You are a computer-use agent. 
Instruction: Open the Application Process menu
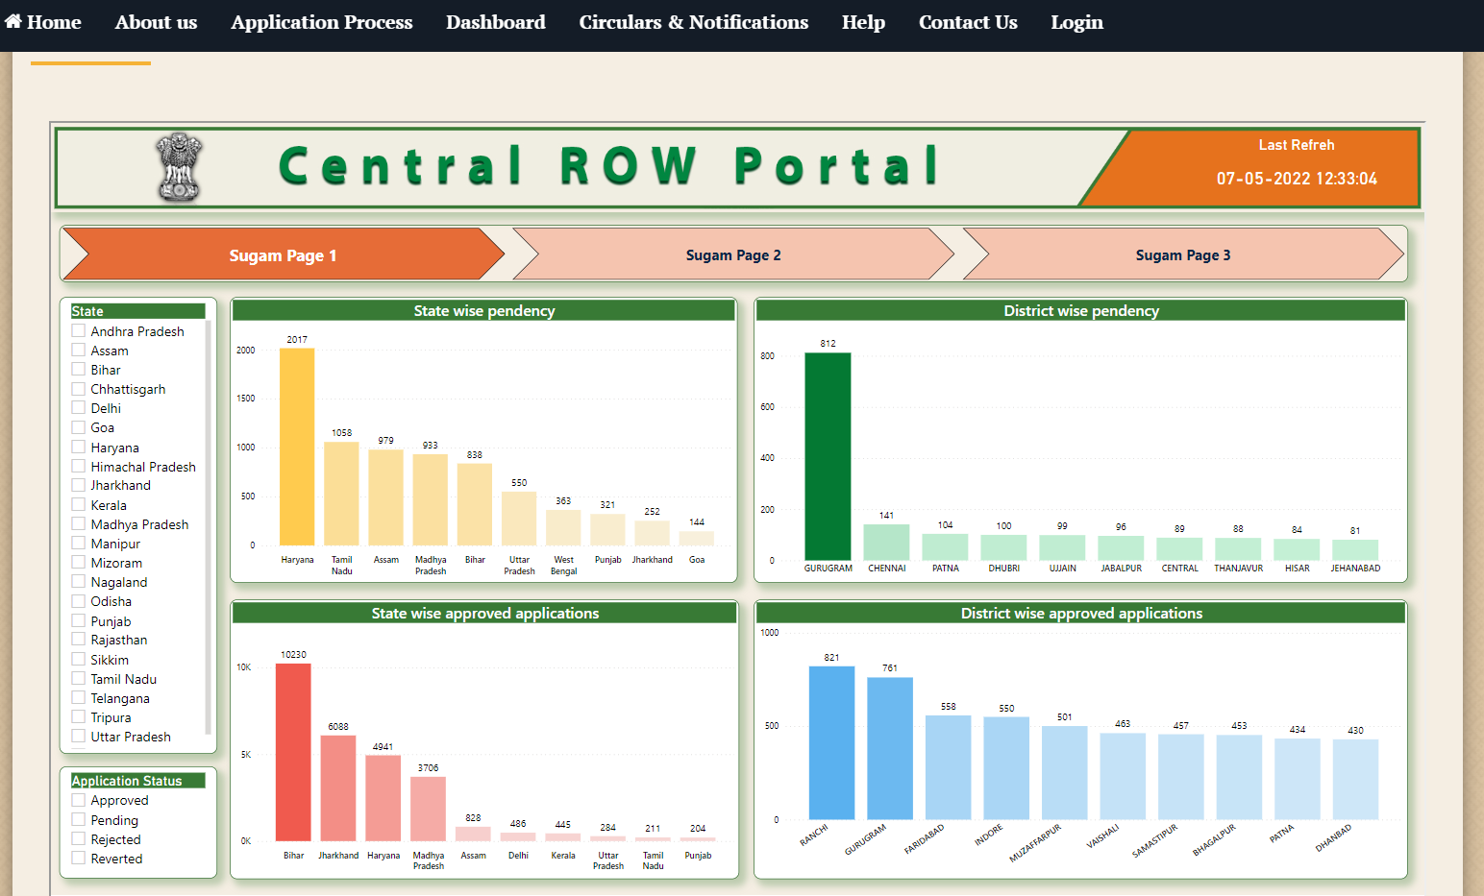(321, 22)
